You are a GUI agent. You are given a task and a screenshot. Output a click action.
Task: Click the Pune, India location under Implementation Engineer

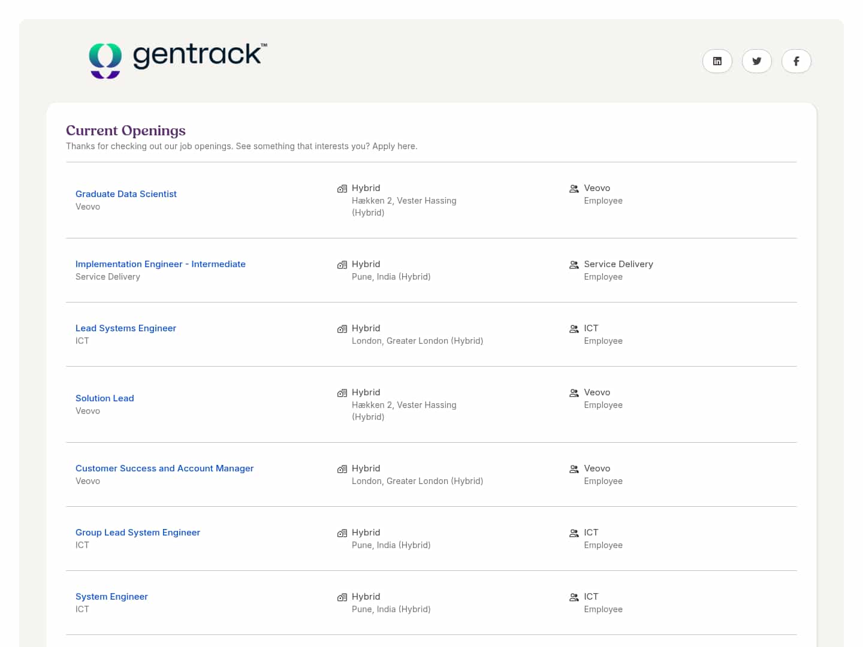point(391,277)
